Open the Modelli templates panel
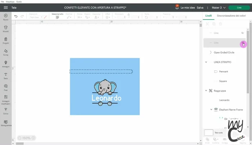Screen dimensions: 252x145 click(6, 28)
